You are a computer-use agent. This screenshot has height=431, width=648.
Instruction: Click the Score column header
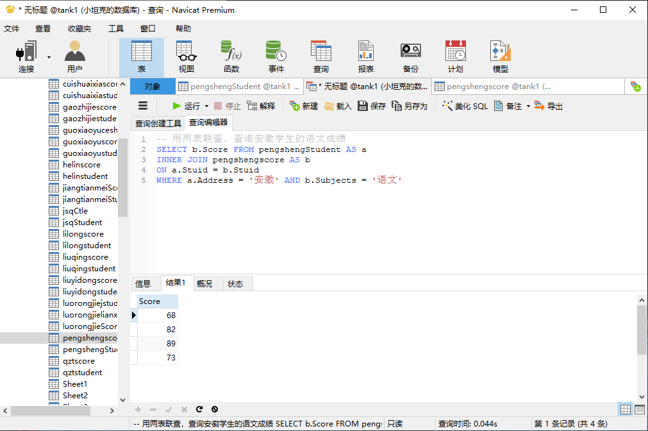point(158,301)
